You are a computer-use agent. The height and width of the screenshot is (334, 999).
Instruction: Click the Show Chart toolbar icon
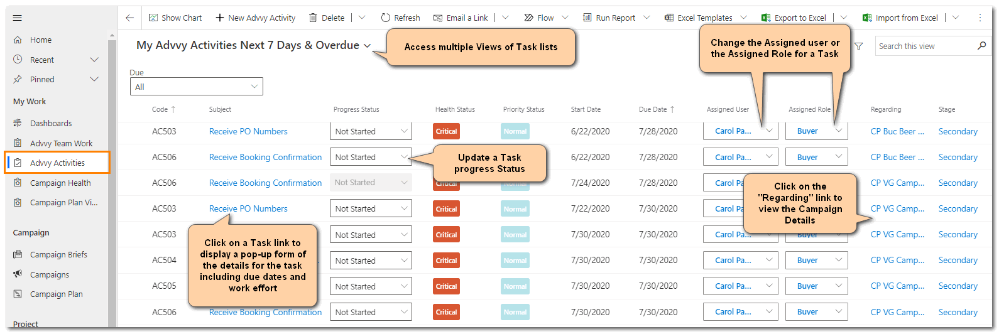pyautogui.click(x=153, y=18)
